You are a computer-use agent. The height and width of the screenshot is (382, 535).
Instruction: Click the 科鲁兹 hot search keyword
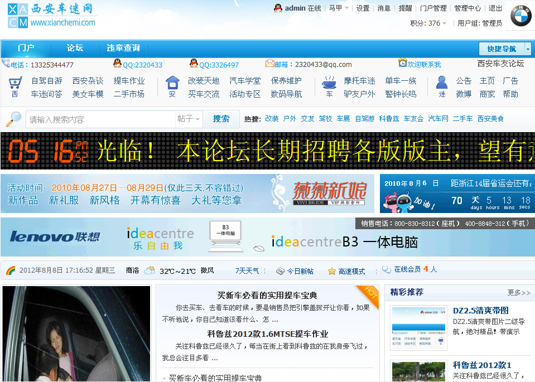coord(389,119)
